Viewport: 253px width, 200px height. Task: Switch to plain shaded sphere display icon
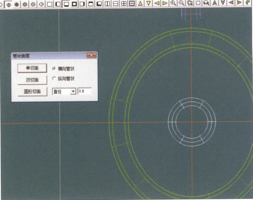[x=25, y=4]
